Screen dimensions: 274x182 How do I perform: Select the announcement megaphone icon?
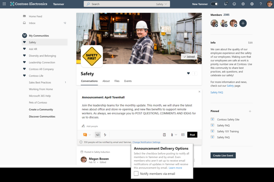pos(98,135)
